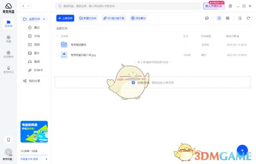Click the phone device icon in the sidebar

click(x=9, y=140)
